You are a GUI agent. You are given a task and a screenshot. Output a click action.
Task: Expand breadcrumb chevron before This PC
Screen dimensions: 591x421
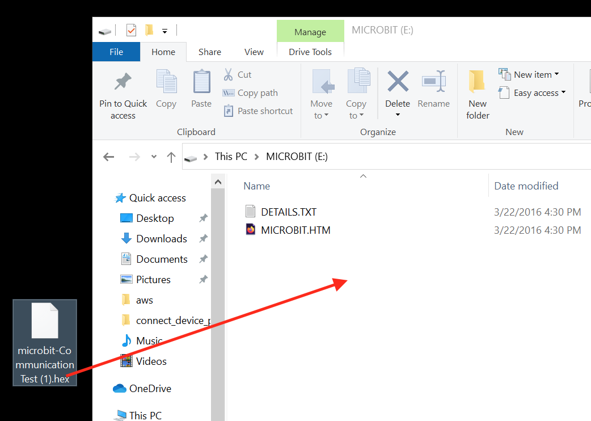click(206, 157)
